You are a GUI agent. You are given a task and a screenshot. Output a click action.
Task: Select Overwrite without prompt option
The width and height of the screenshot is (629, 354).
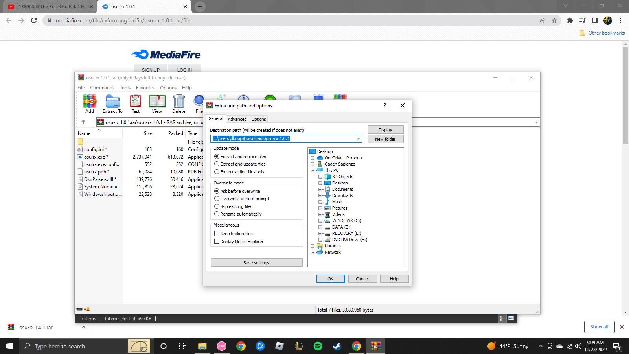pyautogui.click(x=217, y=199)
